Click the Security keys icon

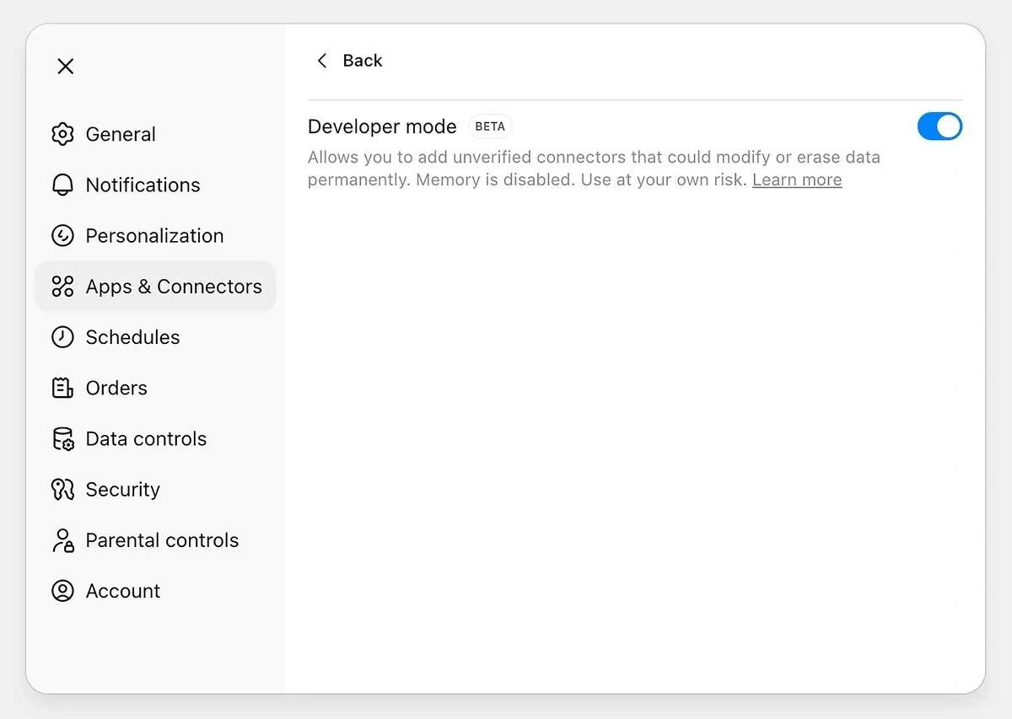point(62,489)
